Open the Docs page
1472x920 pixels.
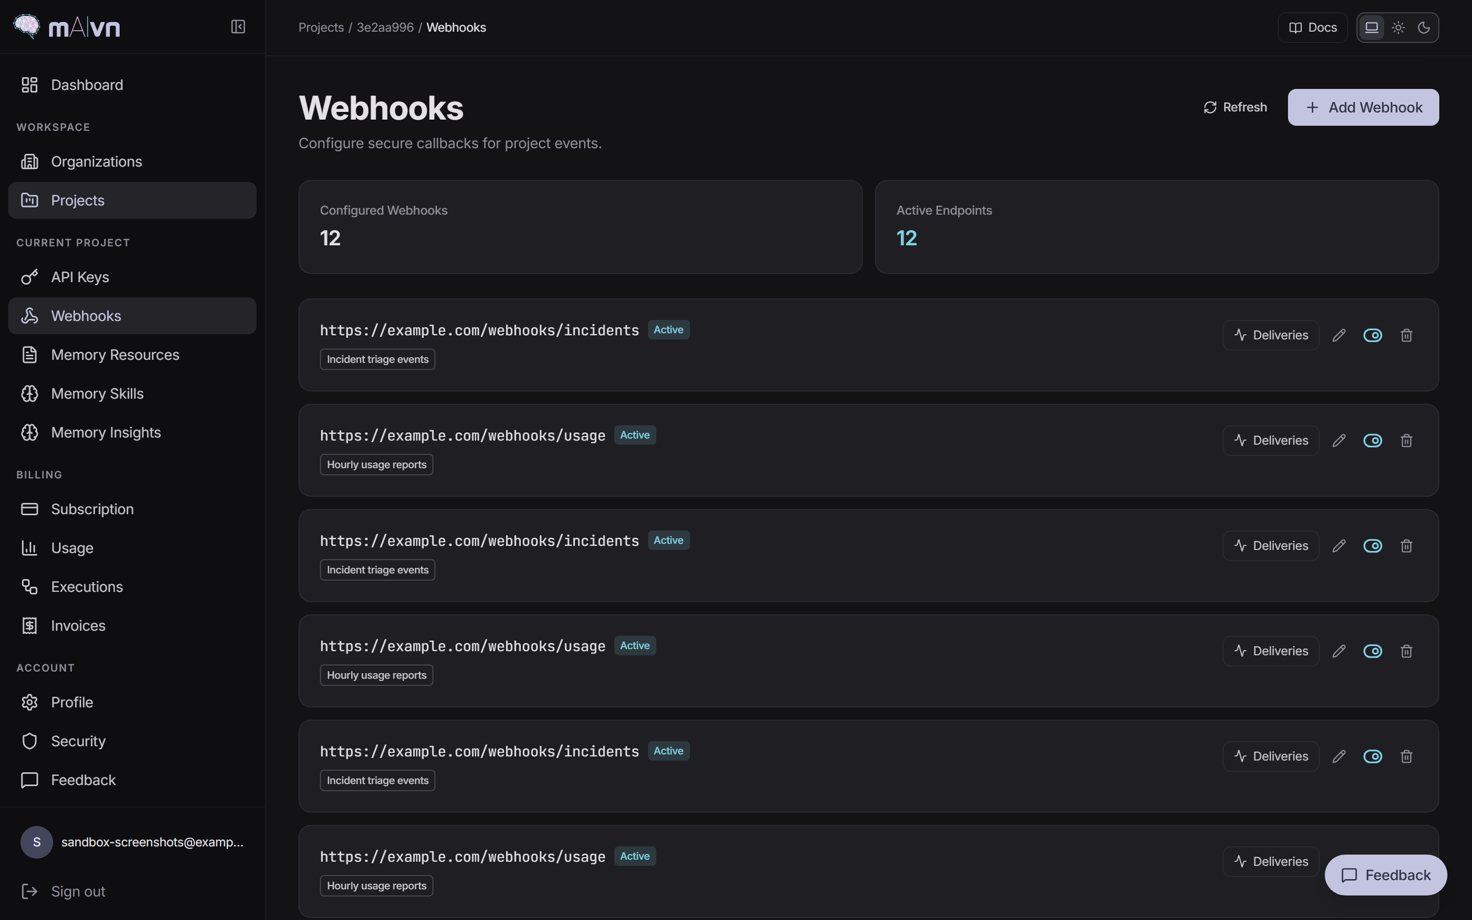pos(1313,28)
